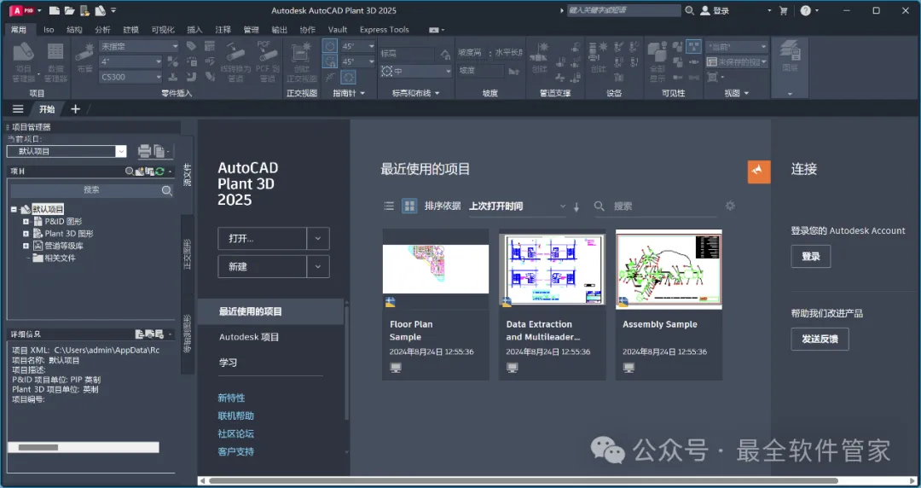Open the 上次打开时间 sort dropdown
The image size is (921, 488).
[x=517, y=206]
